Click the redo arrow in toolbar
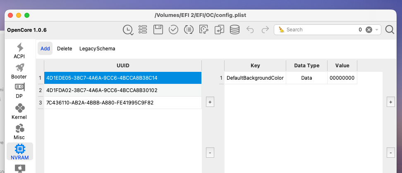This screenshot has width=402, height=173. (265, 30)
